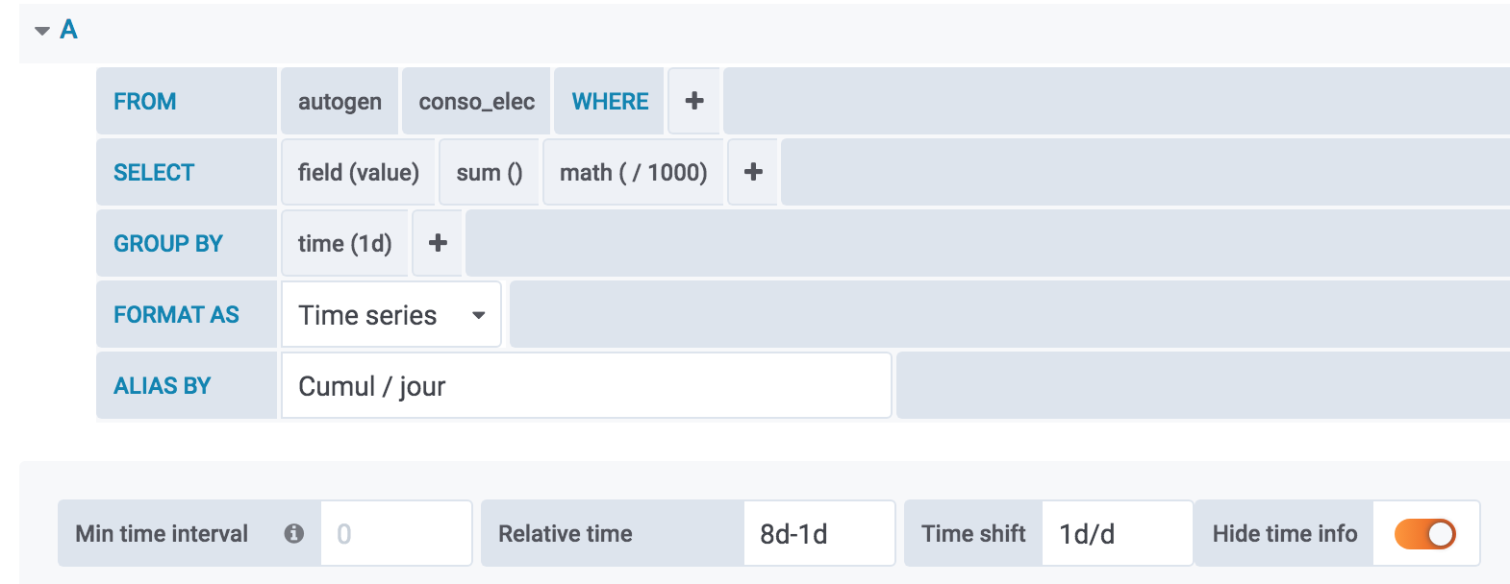Click the Relative time 8d-1d field
The image size is (1510, 584).
point(818,533)
